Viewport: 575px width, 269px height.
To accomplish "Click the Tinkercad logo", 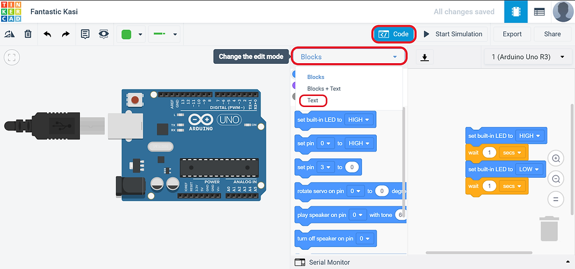I will [11, 11].
